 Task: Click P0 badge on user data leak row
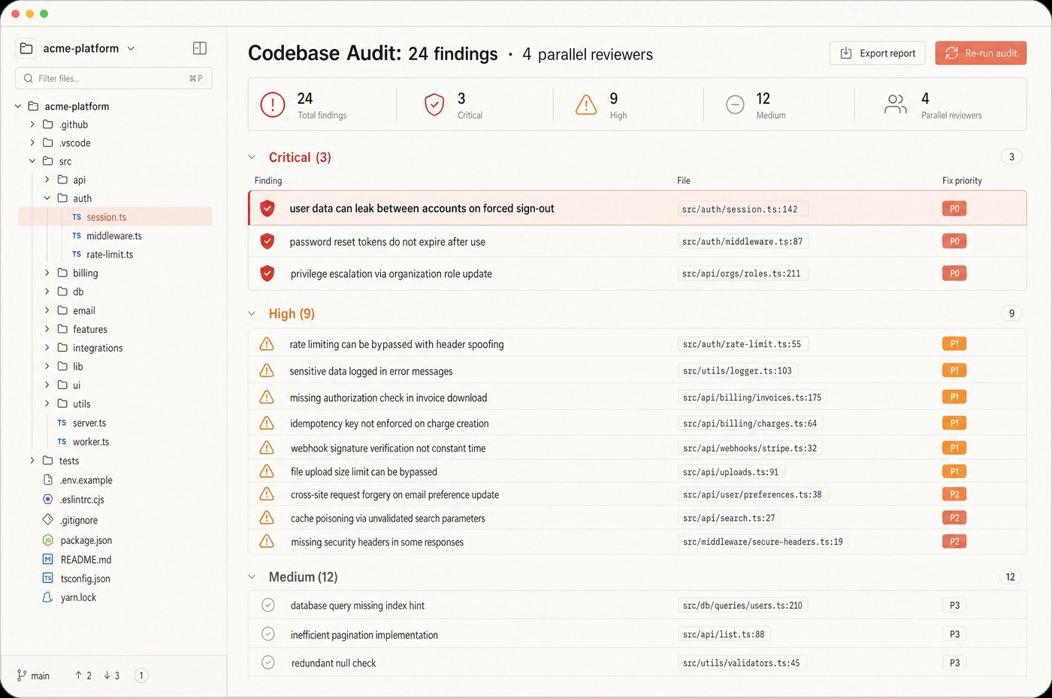click(954, 209)
